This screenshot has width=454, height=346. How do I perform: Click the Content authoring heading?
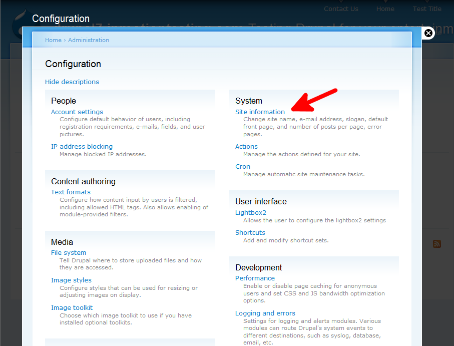84,181
